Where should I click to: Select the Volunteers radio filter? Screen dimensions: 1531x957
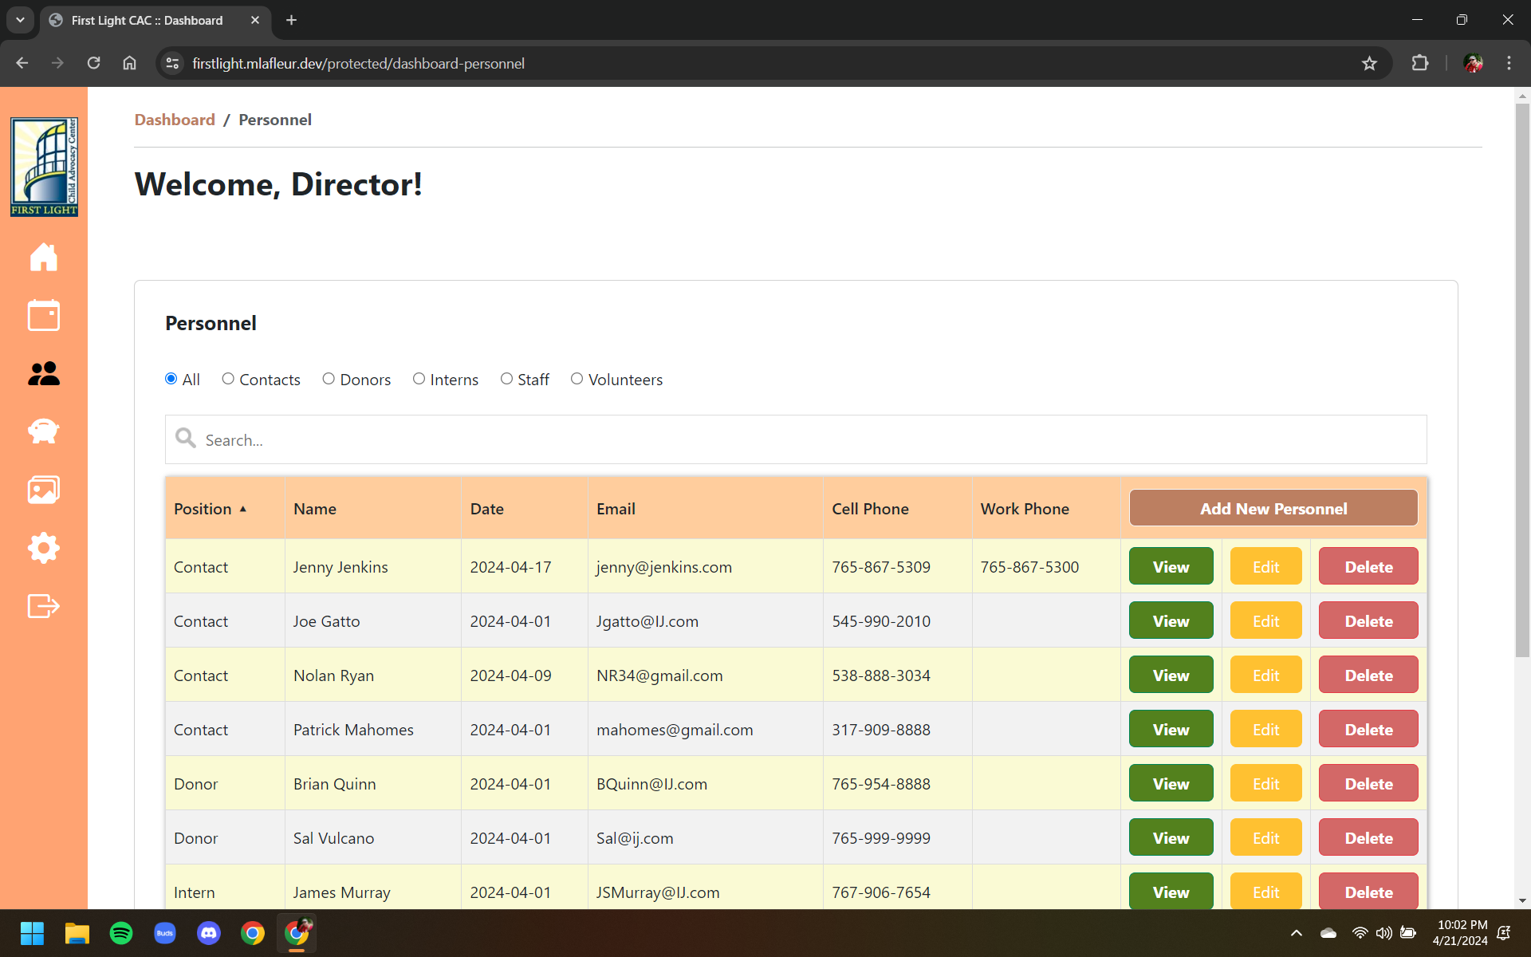577,379
